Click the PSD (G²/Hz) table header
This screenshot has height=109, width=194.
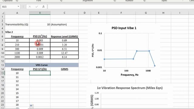(x=40, y=36)
